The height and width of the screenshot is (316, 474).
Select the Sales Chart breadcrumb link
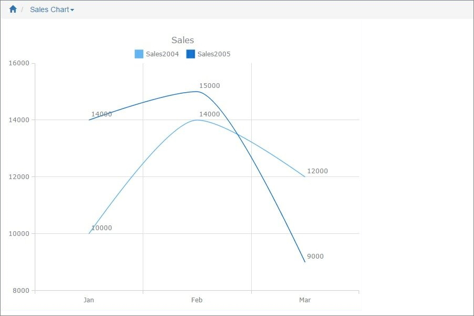[x=49, y=9]
